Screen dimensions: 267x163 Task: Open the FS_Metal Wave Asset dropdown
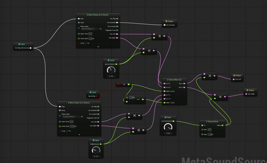(x=69, y=117)
